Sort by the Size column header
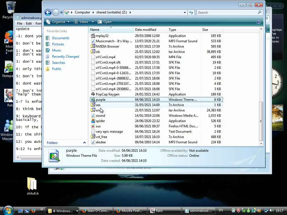The image size is (287, 215). point(212,30)
